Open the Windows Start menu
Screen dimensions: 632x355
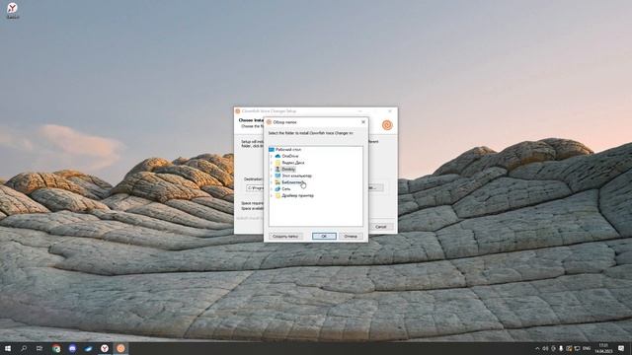tap(8, 348)
